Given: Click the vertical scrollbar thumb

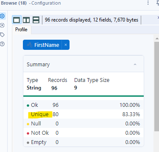Looking at the screenshot, I should click(156, 87).
